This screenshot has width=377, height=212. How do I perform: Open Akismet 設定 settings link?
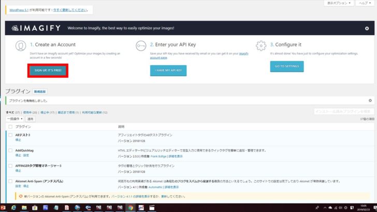18,186
